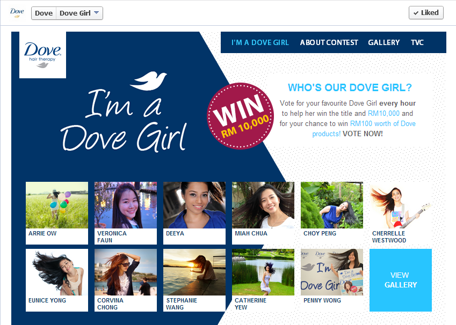Toggle the Liked button
Viewport: 456px width, 325px height.
426,13
